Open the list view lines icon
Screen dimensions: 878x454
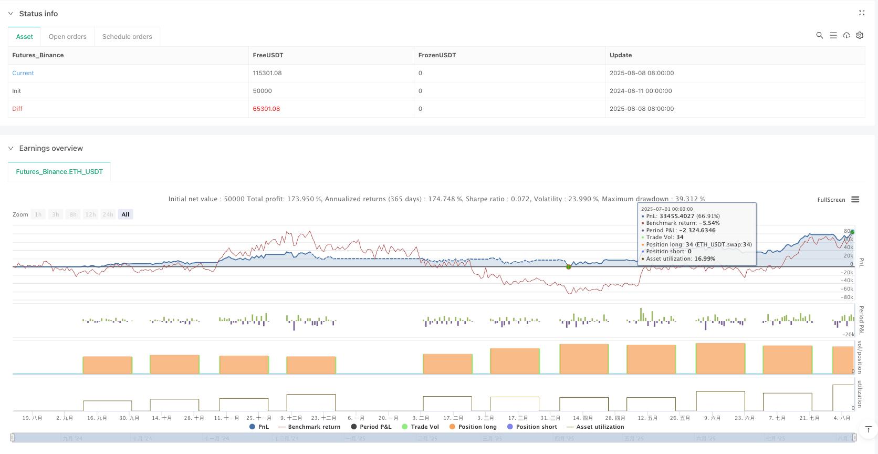click(x=833, y=35)
